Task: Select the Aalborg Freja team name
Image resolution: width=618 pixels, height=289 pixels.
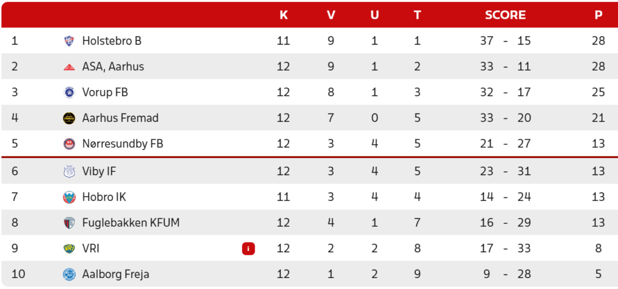Action: (x=115, y=275)
